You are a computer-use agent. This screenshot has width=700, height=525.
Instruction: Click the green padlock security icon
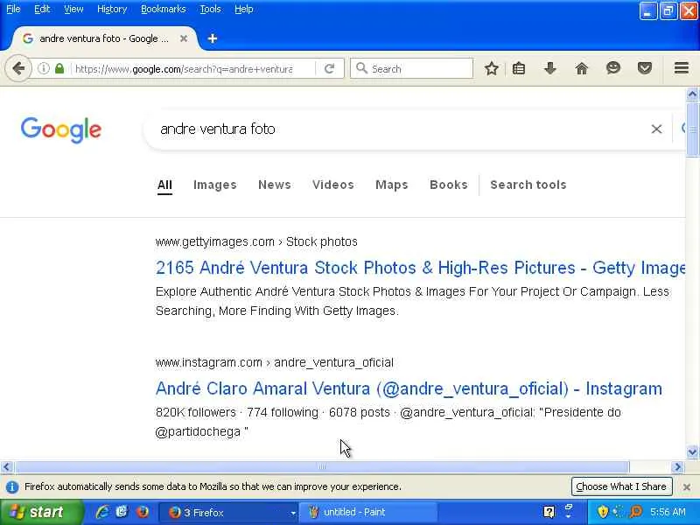pyautogui.click(x=59, y=69)
